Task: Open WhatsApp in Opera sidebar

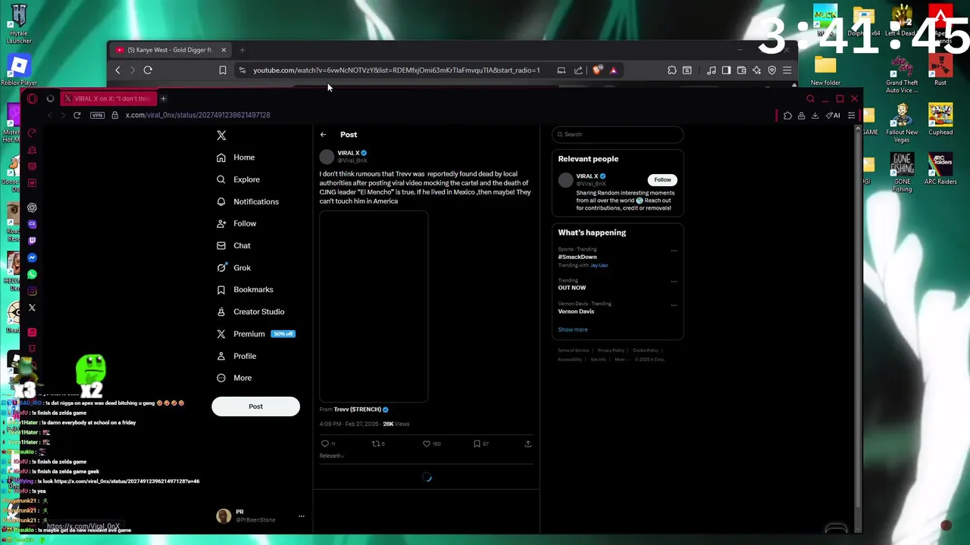Action: click(32, 275)
